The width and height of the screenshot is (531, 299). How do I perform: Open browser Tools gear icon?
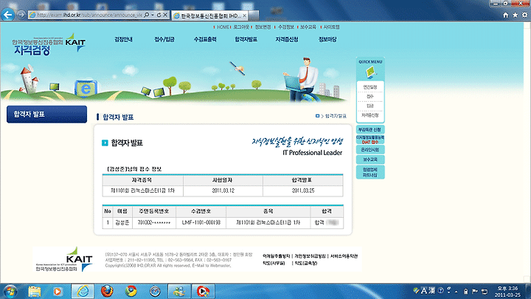pyautogui.click(x=524, y=15)
